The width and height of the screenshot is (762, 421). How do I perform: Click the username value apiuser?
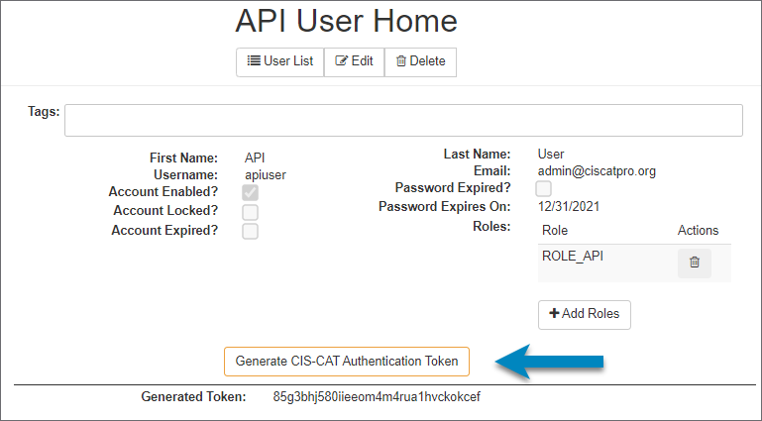[x=266, y=174]
